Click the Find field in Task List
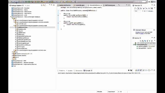Viewport: 165px width, 93px height. pyautogui.click(x=137, y=11)
